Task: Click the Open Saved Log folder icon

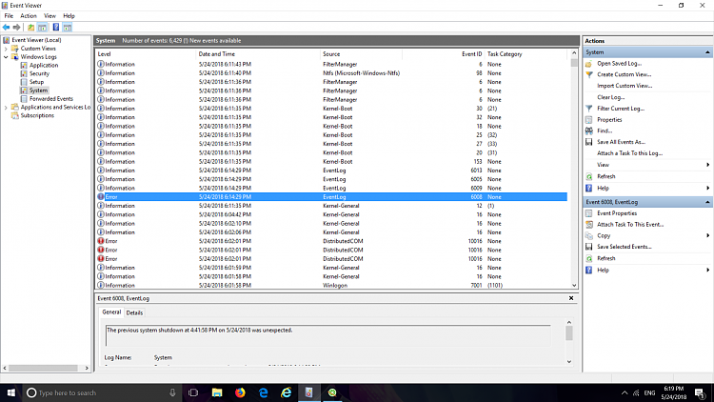Action: 588,64
